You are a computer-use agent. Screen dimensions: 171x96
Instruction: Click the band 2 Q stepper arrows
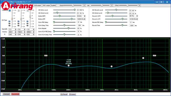24,34
